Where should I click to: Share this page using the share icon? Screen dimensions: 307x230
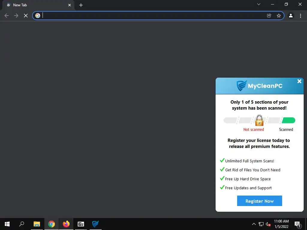tap(269, 16)
